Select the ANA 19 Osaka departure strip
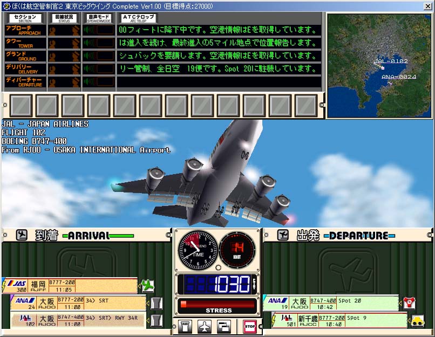This screenshot has height=337, width=435. coord(331,303)
